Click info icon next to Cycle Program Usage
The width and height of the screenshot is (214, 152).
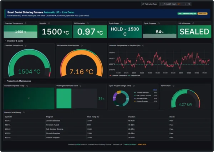coord(134,86)
